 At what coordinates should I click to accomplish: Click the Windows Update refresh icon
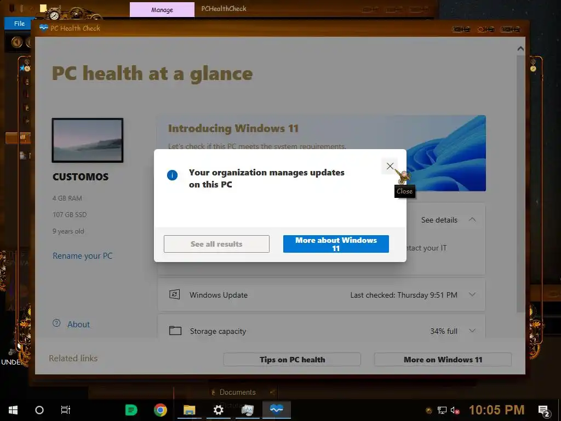[175, 294]
